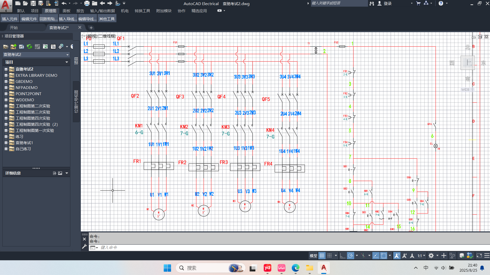Toggle Polar Tracking in status bar
490x275 pixels.
coord(351,256)
